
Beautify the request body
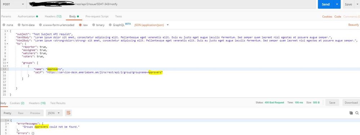354,25
